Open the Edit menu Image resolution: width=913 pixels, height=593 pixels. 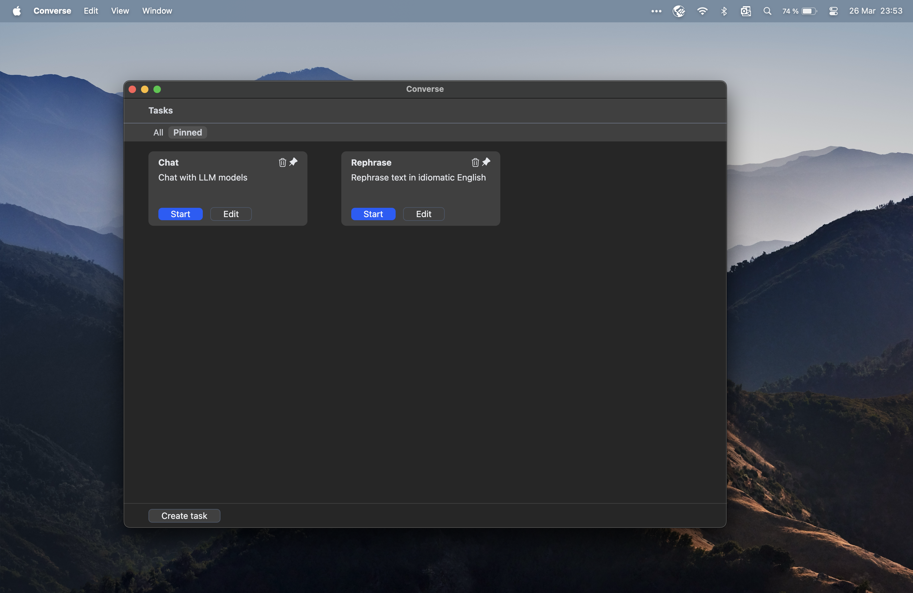tap(91, 11)
